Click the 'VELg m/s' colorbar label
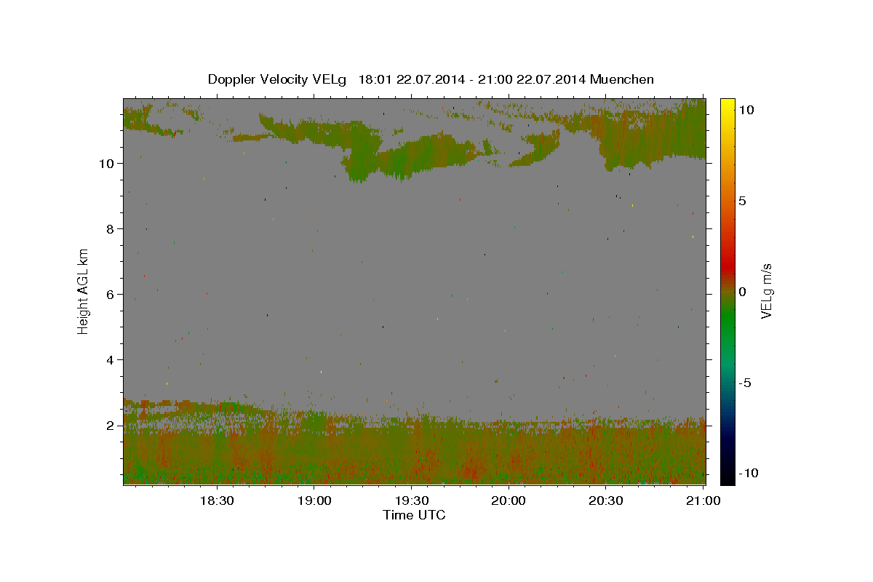873x582 pixels. pos(766,291)
